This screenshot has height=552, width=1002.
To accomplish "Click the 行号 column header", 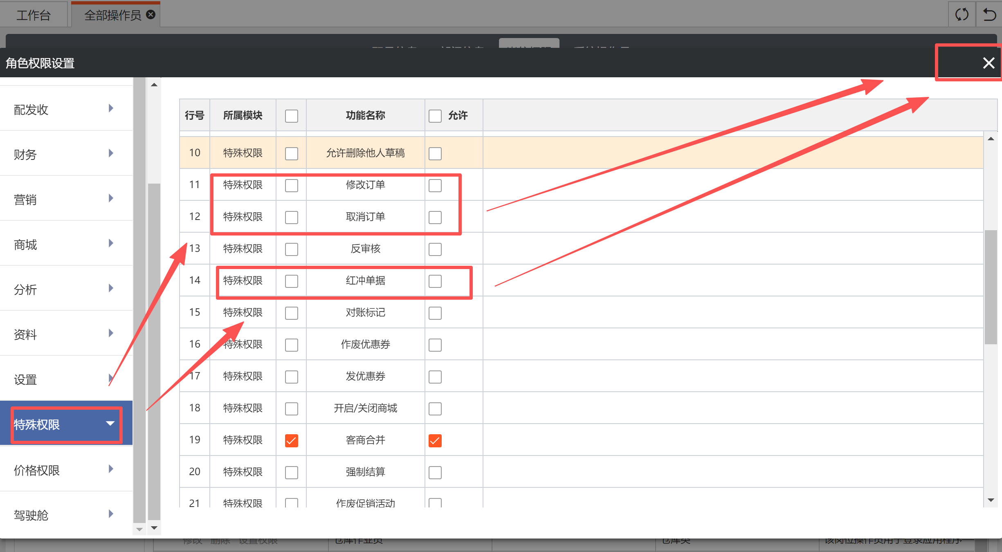I will 195,115.
